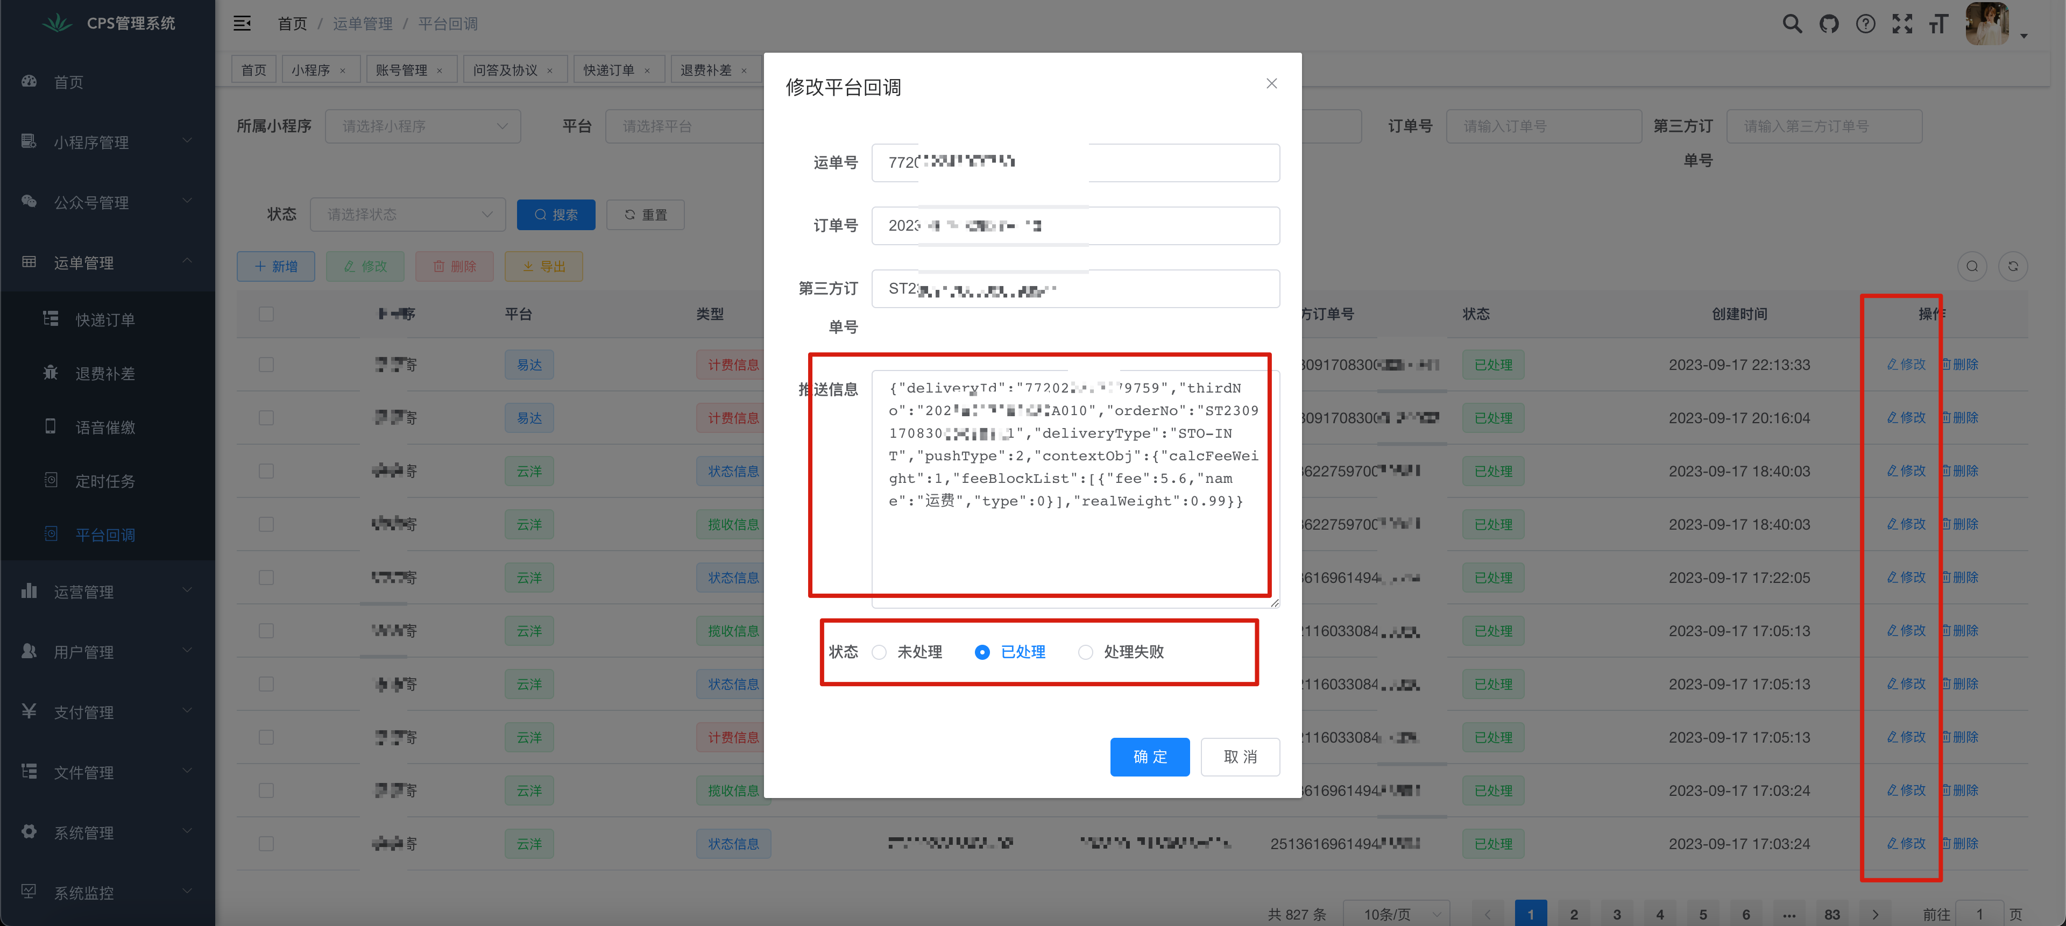
Task: Click the 新增 add button
Action: pyautogui.click(x=275, y=266)
